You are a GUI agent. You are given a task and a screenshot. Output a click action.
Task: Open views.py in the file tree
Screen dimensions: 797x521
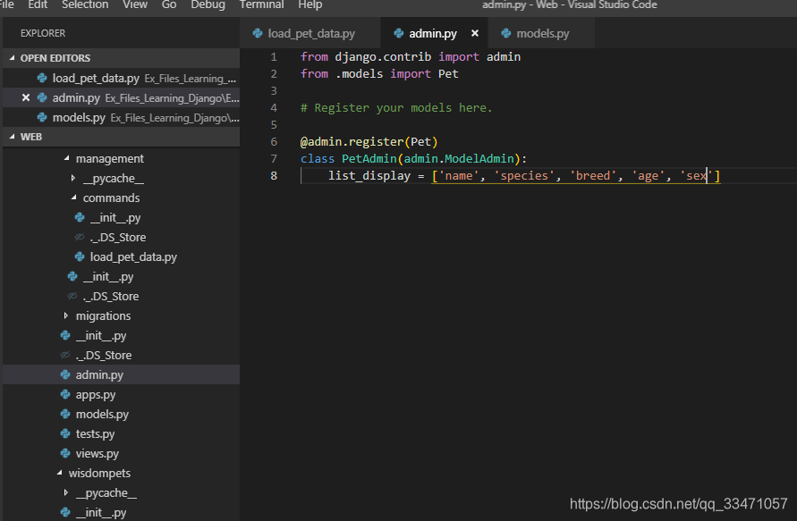[121, 453]
